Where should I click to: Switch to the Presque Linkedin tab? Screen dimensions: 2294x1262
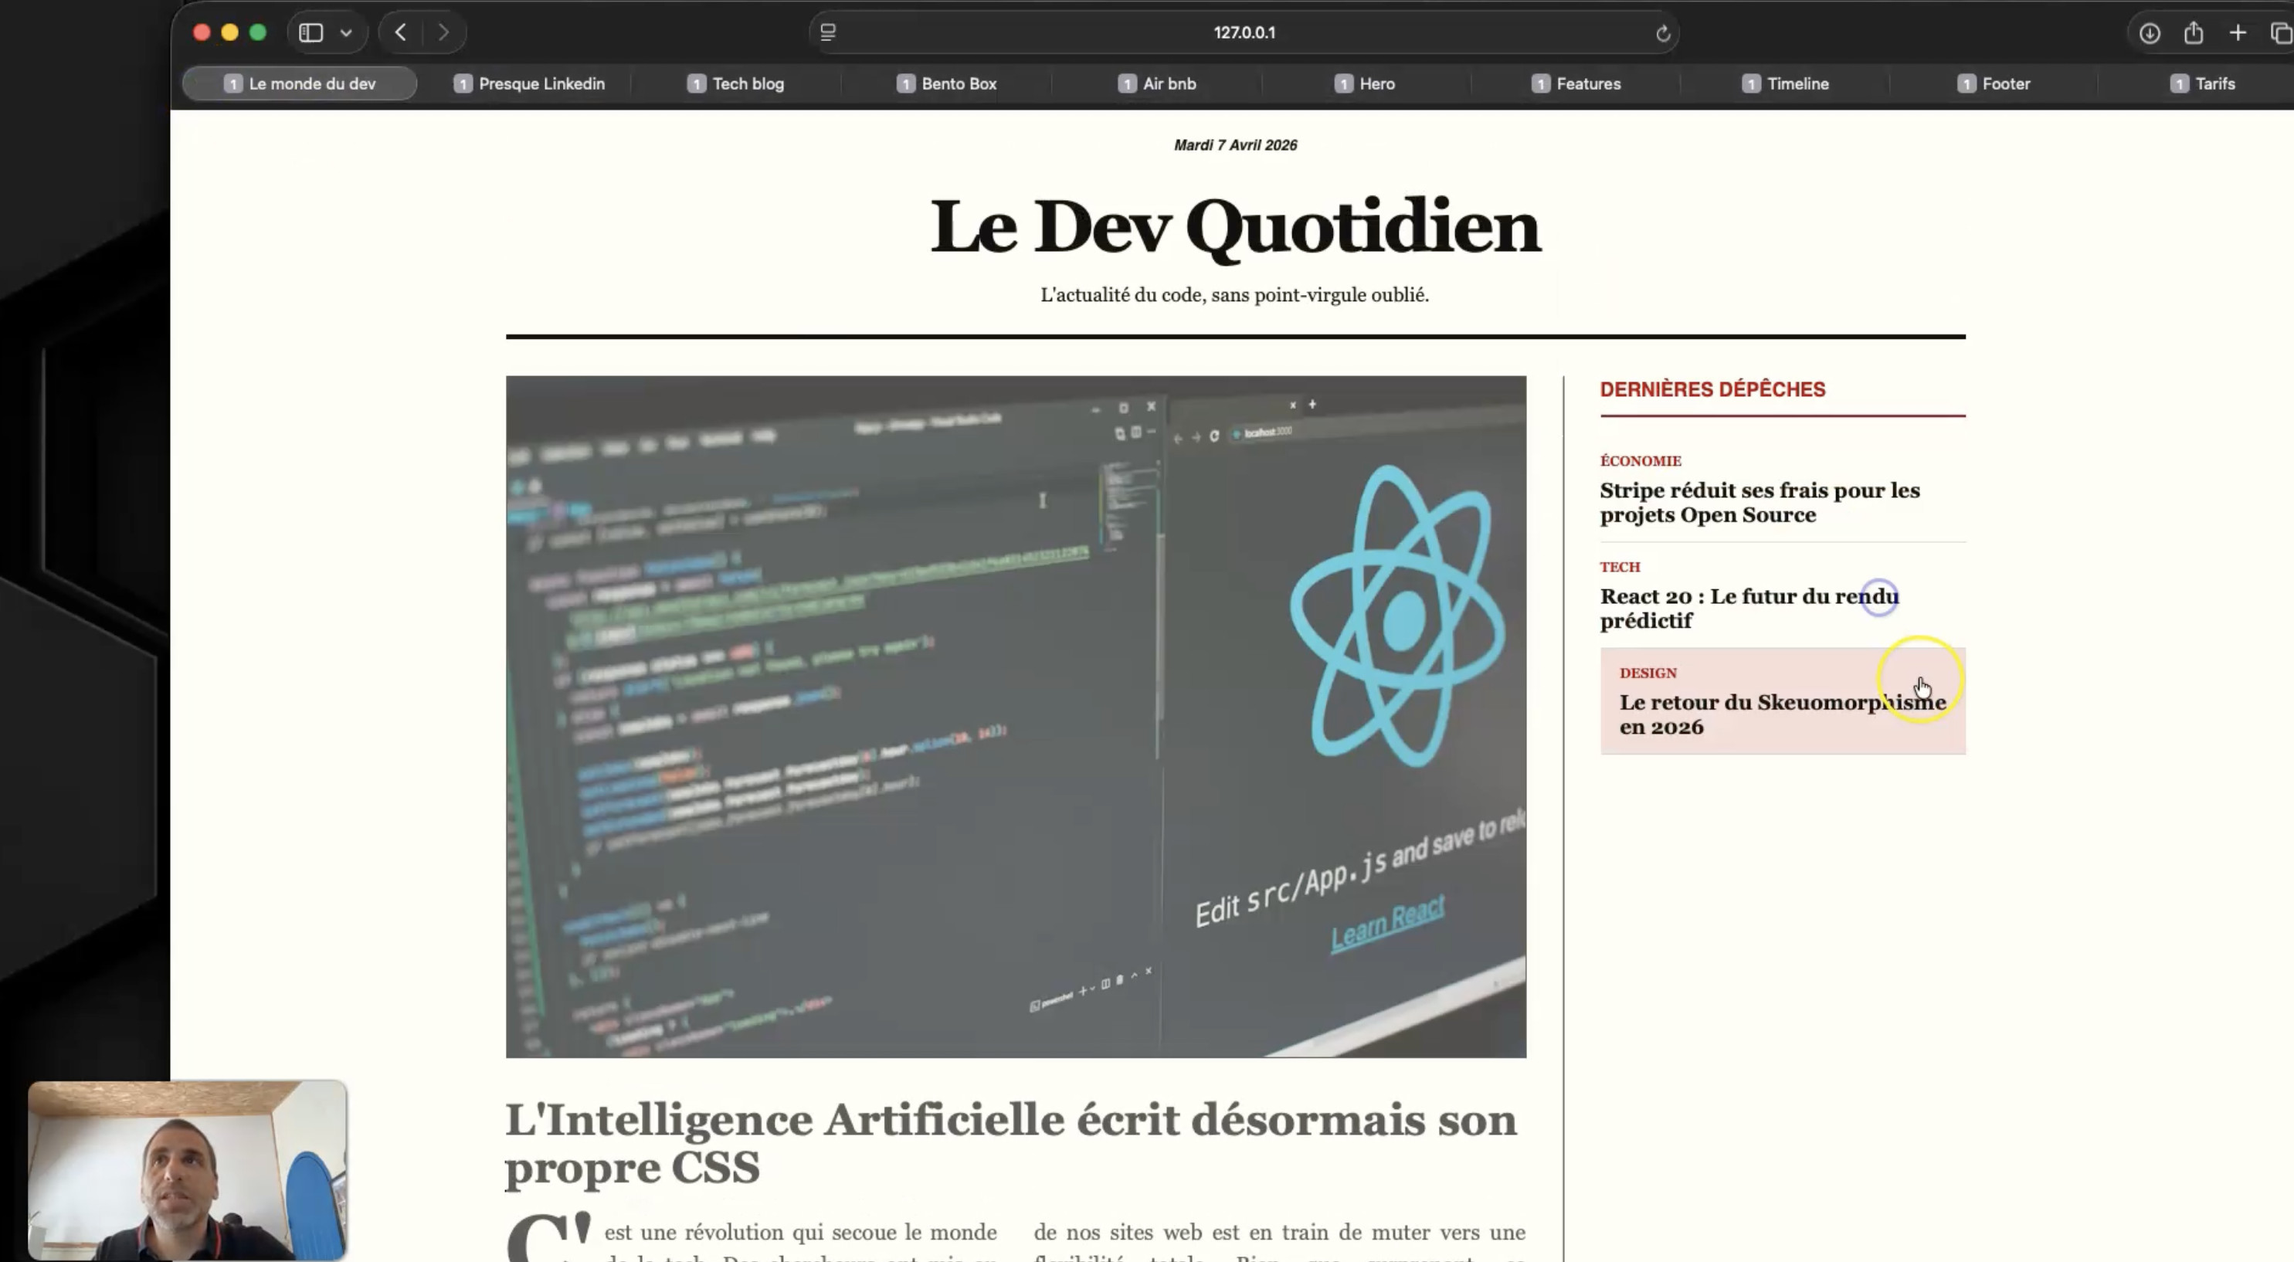coord(530,83)
